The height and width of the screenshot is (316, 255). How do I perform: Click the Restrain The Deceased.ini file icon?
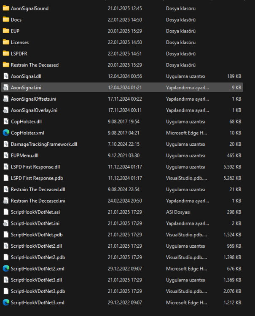pyautogui.click(x=6, y=201)
